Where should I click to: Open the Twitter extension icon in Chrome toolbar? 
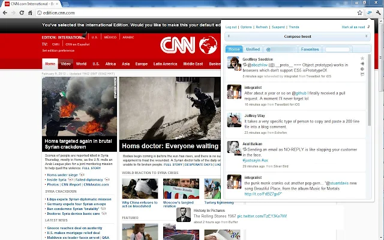pos(369,13)
